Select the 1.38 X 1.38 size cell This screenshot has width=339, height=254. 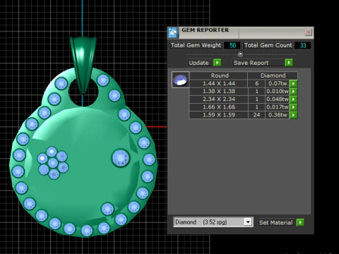pos(219,91)
